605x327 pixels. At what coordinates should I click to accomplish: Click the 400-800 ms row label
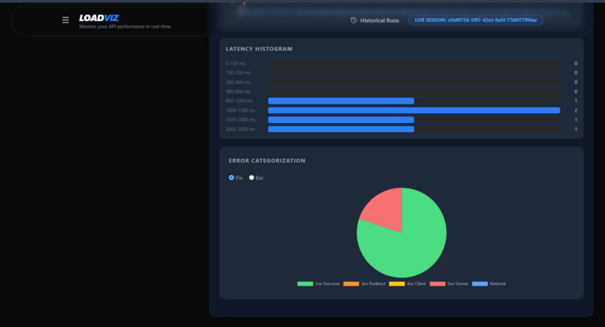click(x=238, y=91)
